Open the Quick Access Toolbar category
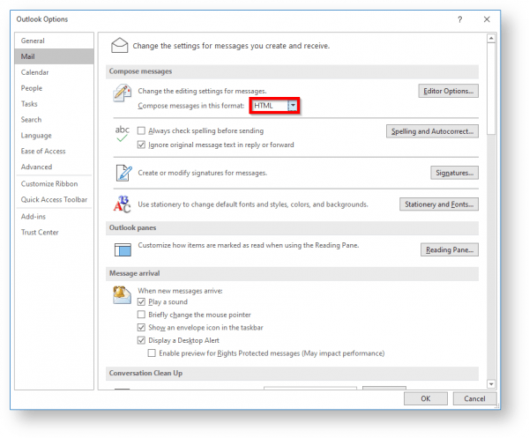The image size is (529, 438). (54, 200)
